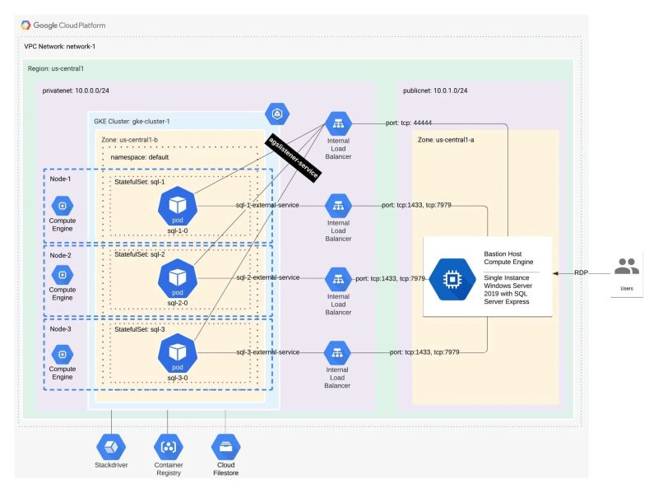Select the Users icon on the right

[x=627, y=267]
